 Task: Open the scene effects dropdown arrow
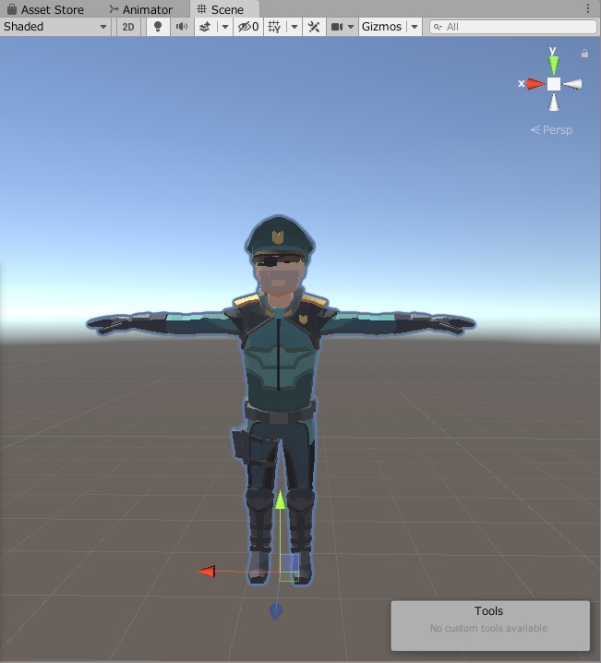(x=225, y=27)
